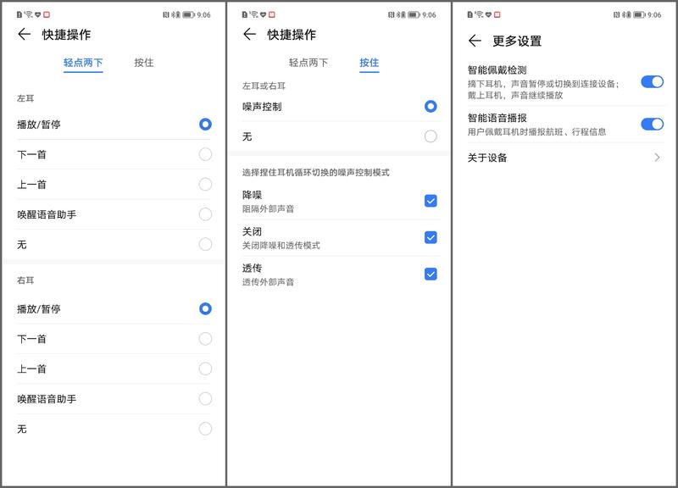The width and height of the screenshot is (678, 488).
Task: Disable 智能语音播报 switch
Action: click(652, 125)
